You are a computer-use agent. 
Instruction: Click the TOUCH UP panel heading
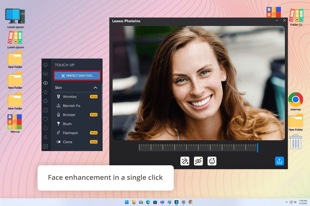coord(65,65)
